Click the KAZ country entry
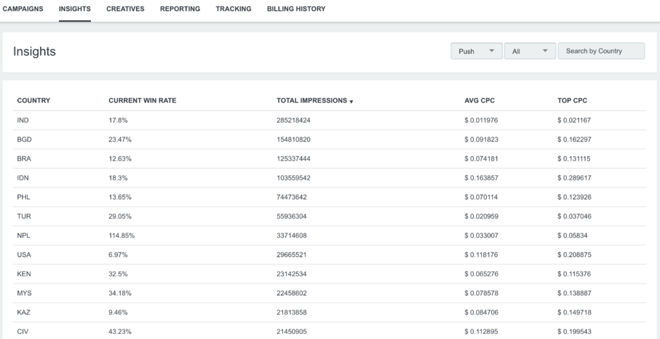This screenshot has height=339, width=660. [x=24, y=312]
